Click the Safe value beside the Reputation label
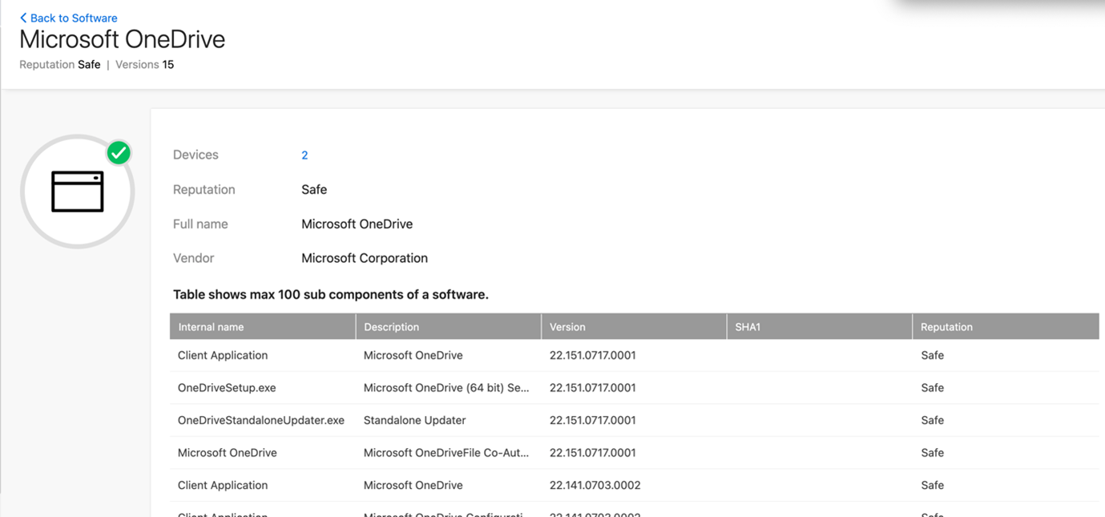 (x=314, y=189)
